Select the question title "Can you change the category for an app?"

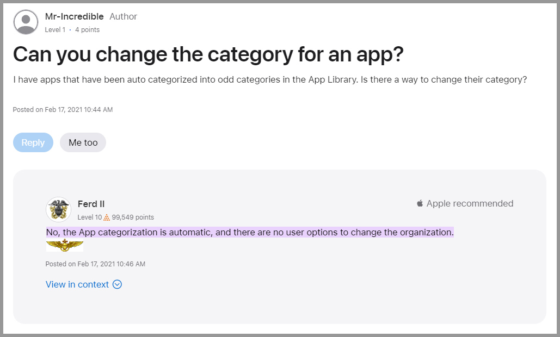pos(208,54)
